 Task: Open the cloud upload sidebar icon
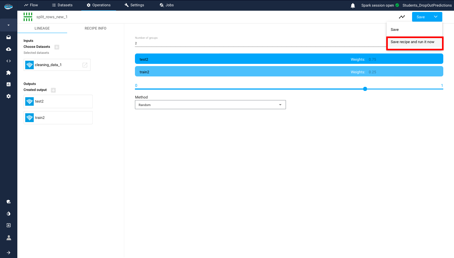point(9,49)
